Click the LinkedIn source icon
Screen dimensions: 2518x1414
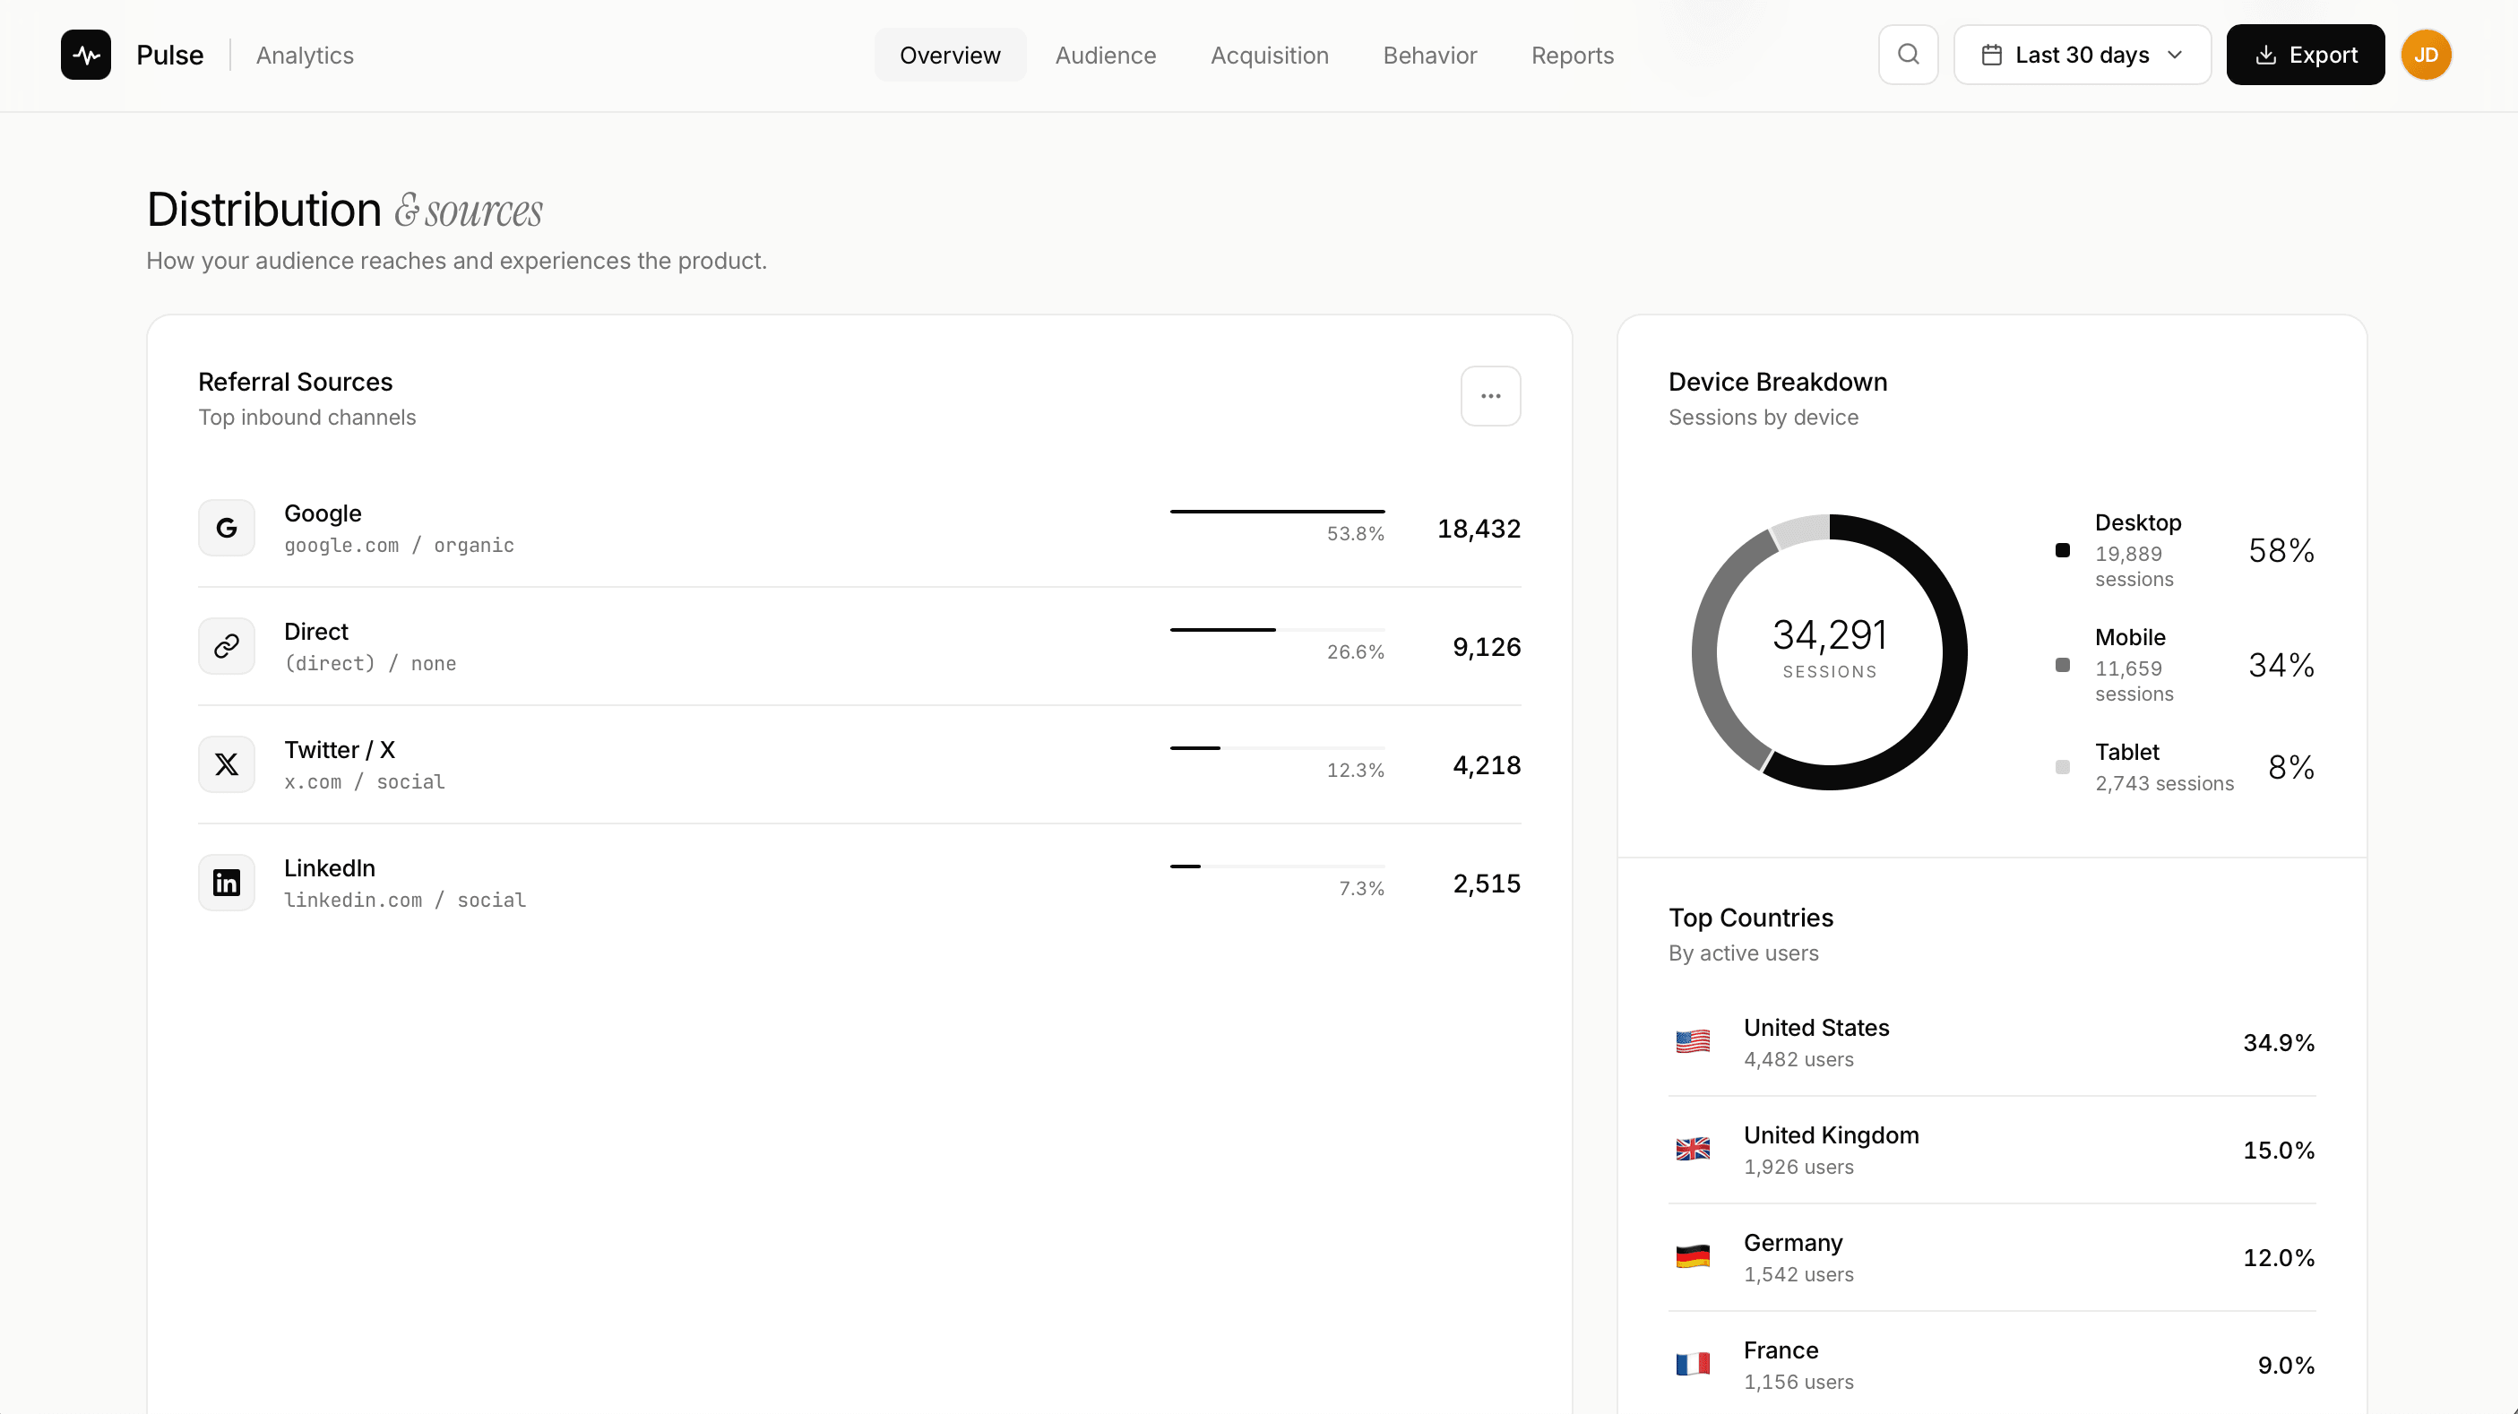point(227,883)
